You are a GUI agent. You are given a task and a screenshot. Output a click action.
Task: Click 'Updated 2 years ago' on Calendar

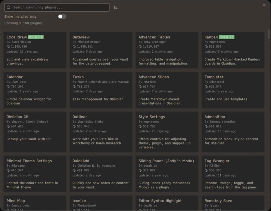(22, 92)
